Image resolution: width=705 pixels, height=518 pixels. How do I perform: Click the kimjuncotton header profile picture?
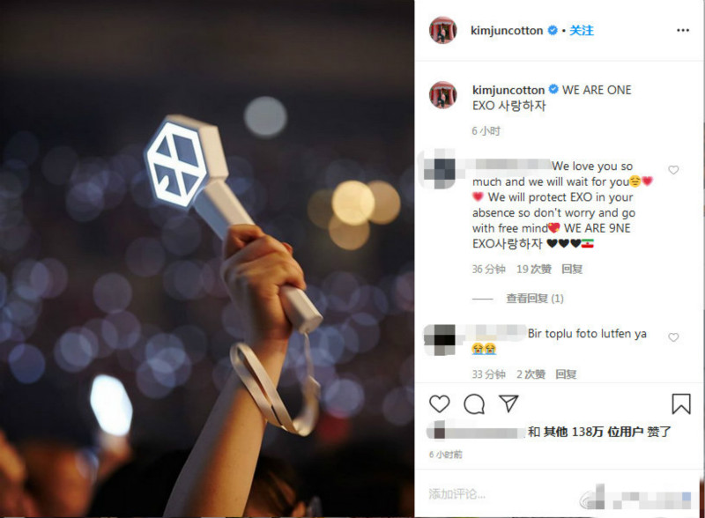443,30
